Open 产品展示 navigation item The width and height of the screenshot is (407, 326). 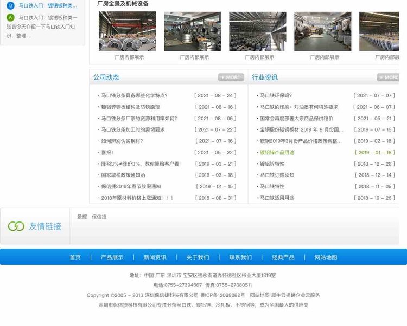pyautogui.click(x=112, y=257)
